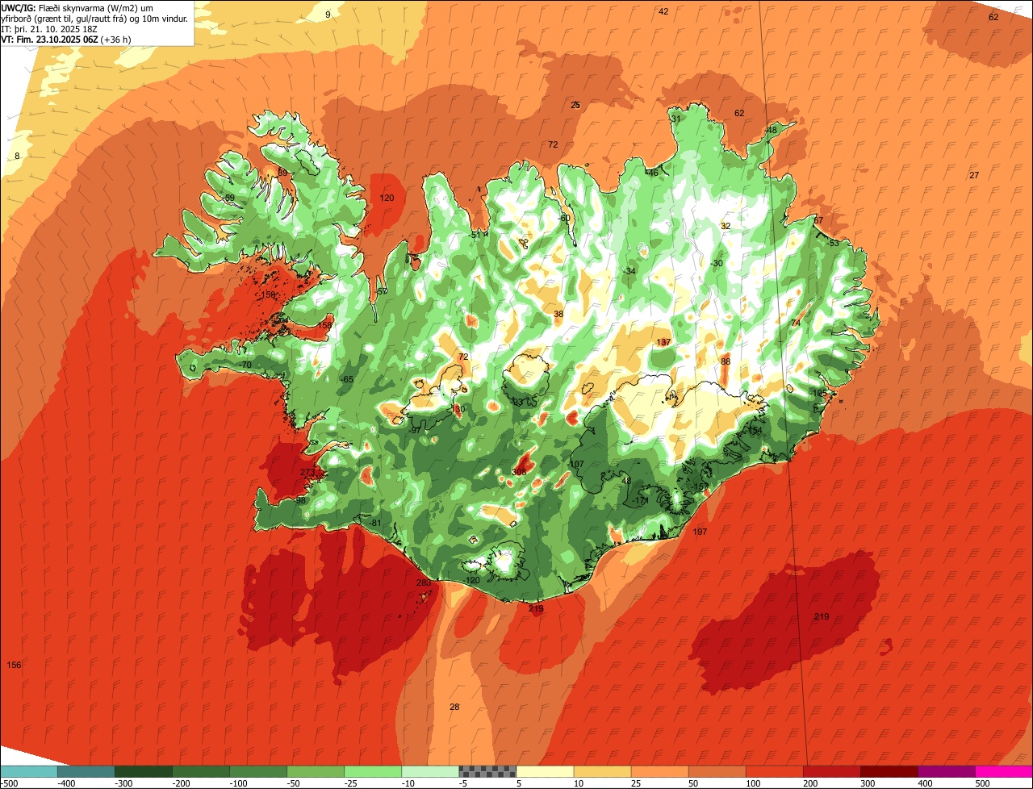1033x789 pixels.
Task: Click the map value "8" at left edge
Action: (17, 156)
